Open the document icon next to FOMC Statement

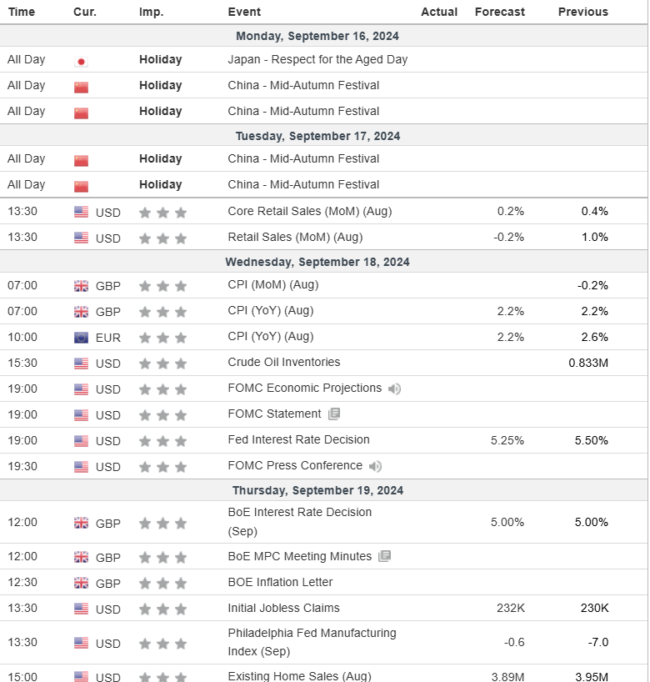[334, 414]
